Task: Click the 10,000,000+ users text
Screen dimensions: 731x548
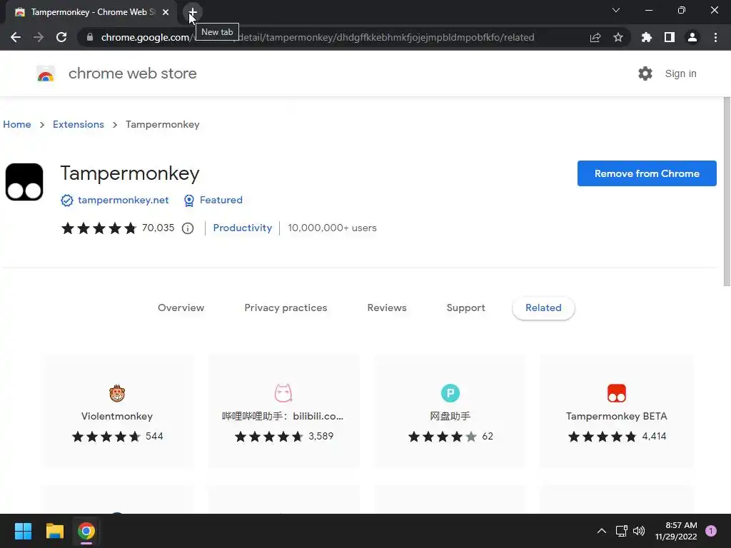Action: tap(332, 228)
